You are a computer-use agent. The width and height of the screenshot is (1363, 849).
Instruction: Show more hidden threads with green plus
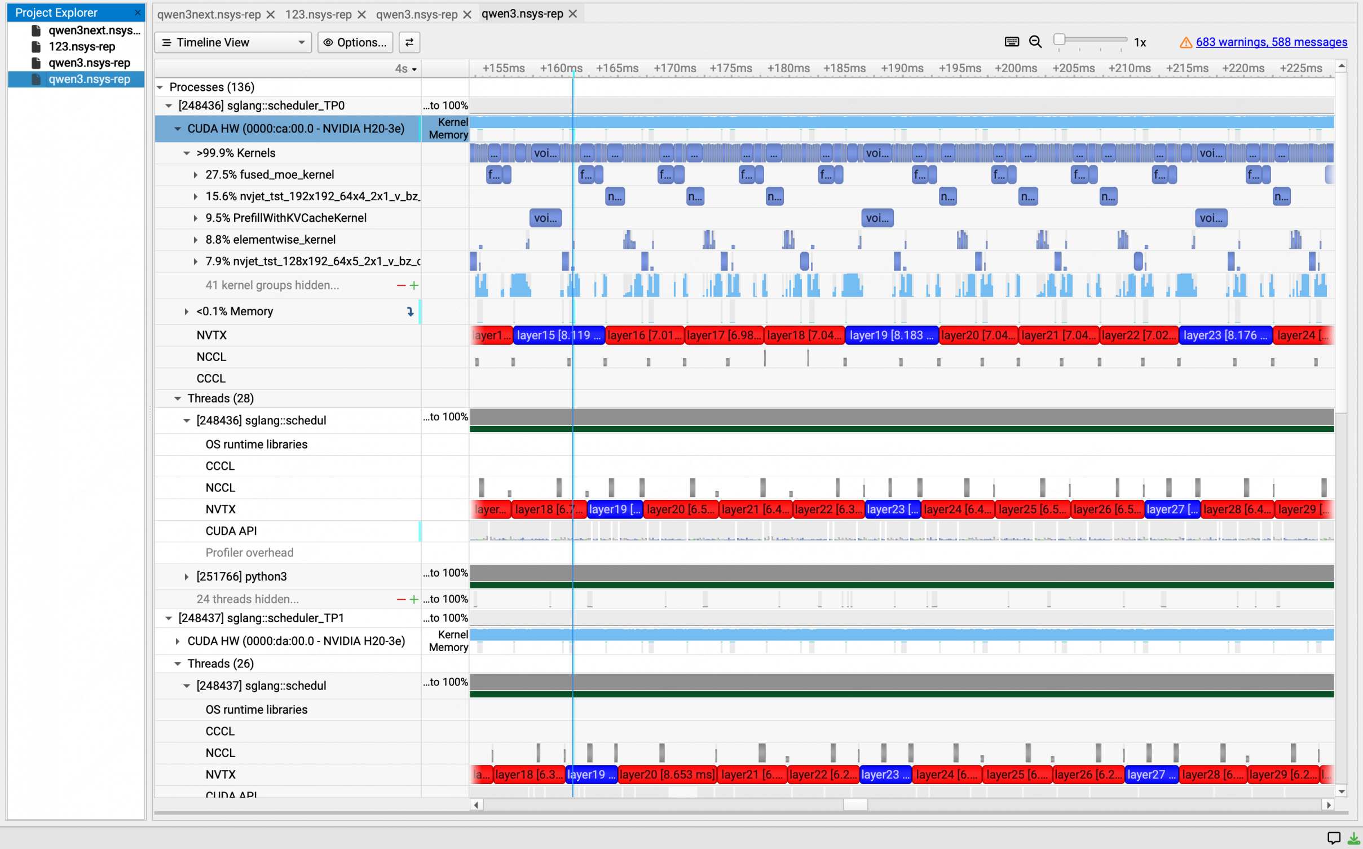tap(414, 599)
